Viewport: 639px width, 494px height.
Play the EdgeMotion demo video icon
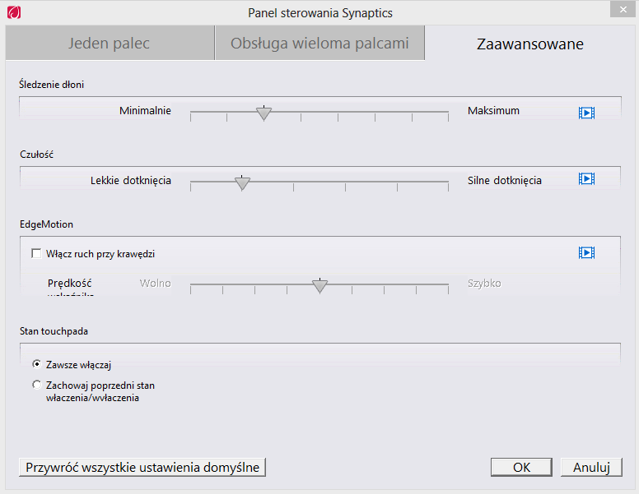586,252
